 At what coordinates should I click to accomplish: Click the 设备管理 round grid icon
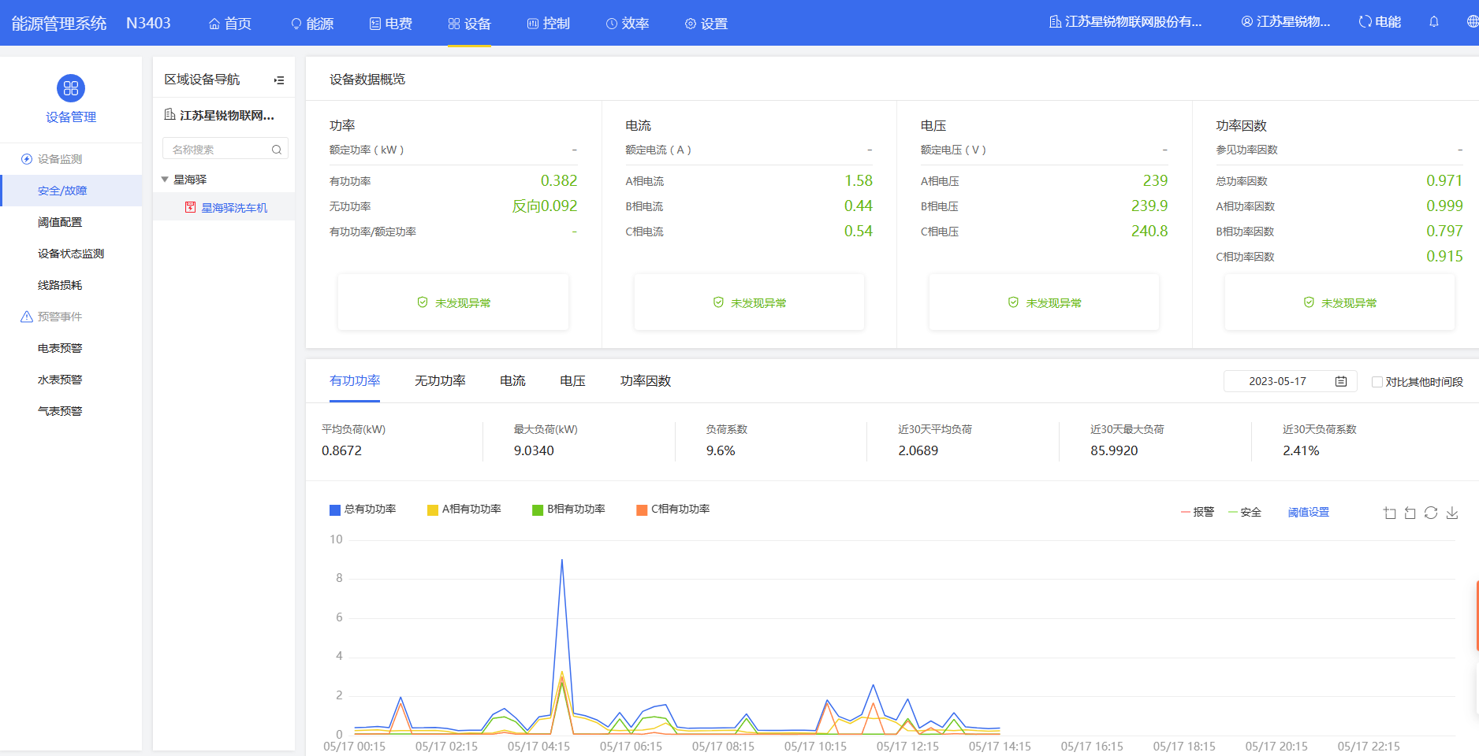71,88
